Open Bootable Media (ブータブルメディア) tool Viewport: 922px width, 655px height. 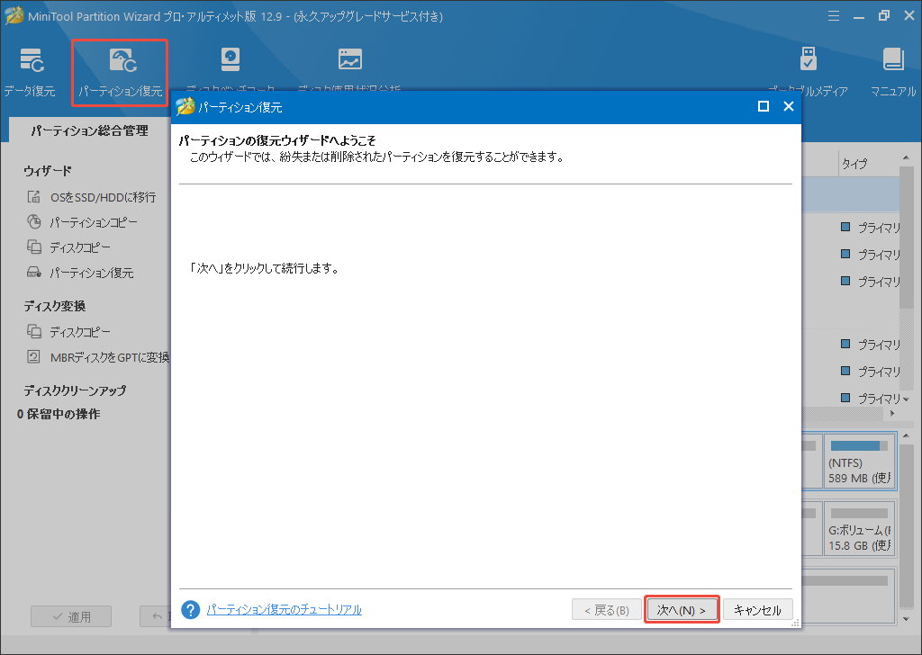808,72
